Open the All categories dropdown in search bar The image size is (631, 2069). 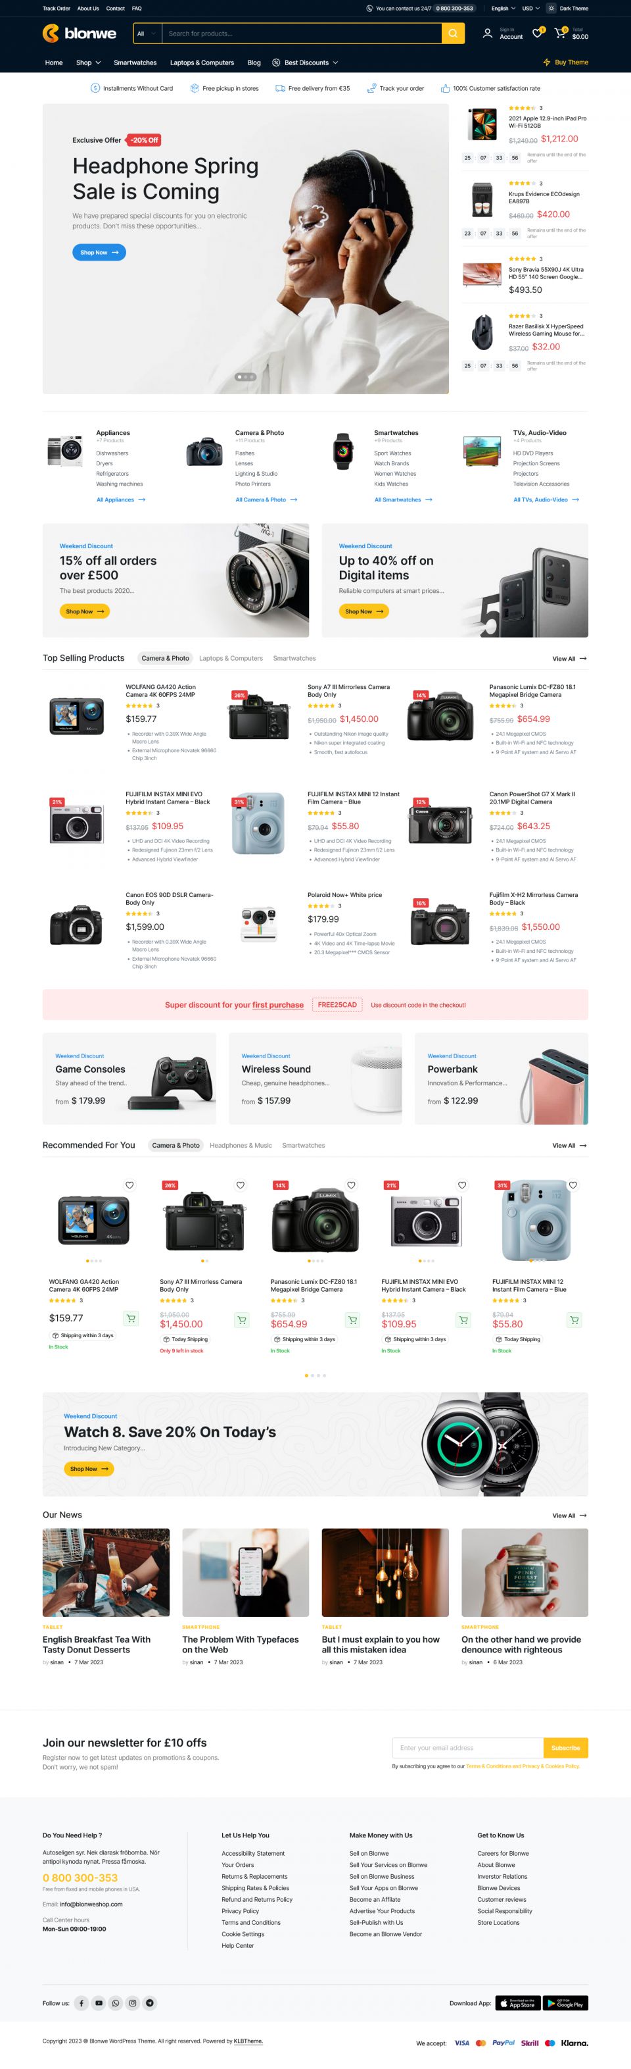pyautogui.click(x=147, y=34)
